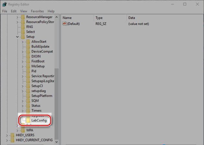
Task: Expand the setupdiag key
Action: point(23,91)
